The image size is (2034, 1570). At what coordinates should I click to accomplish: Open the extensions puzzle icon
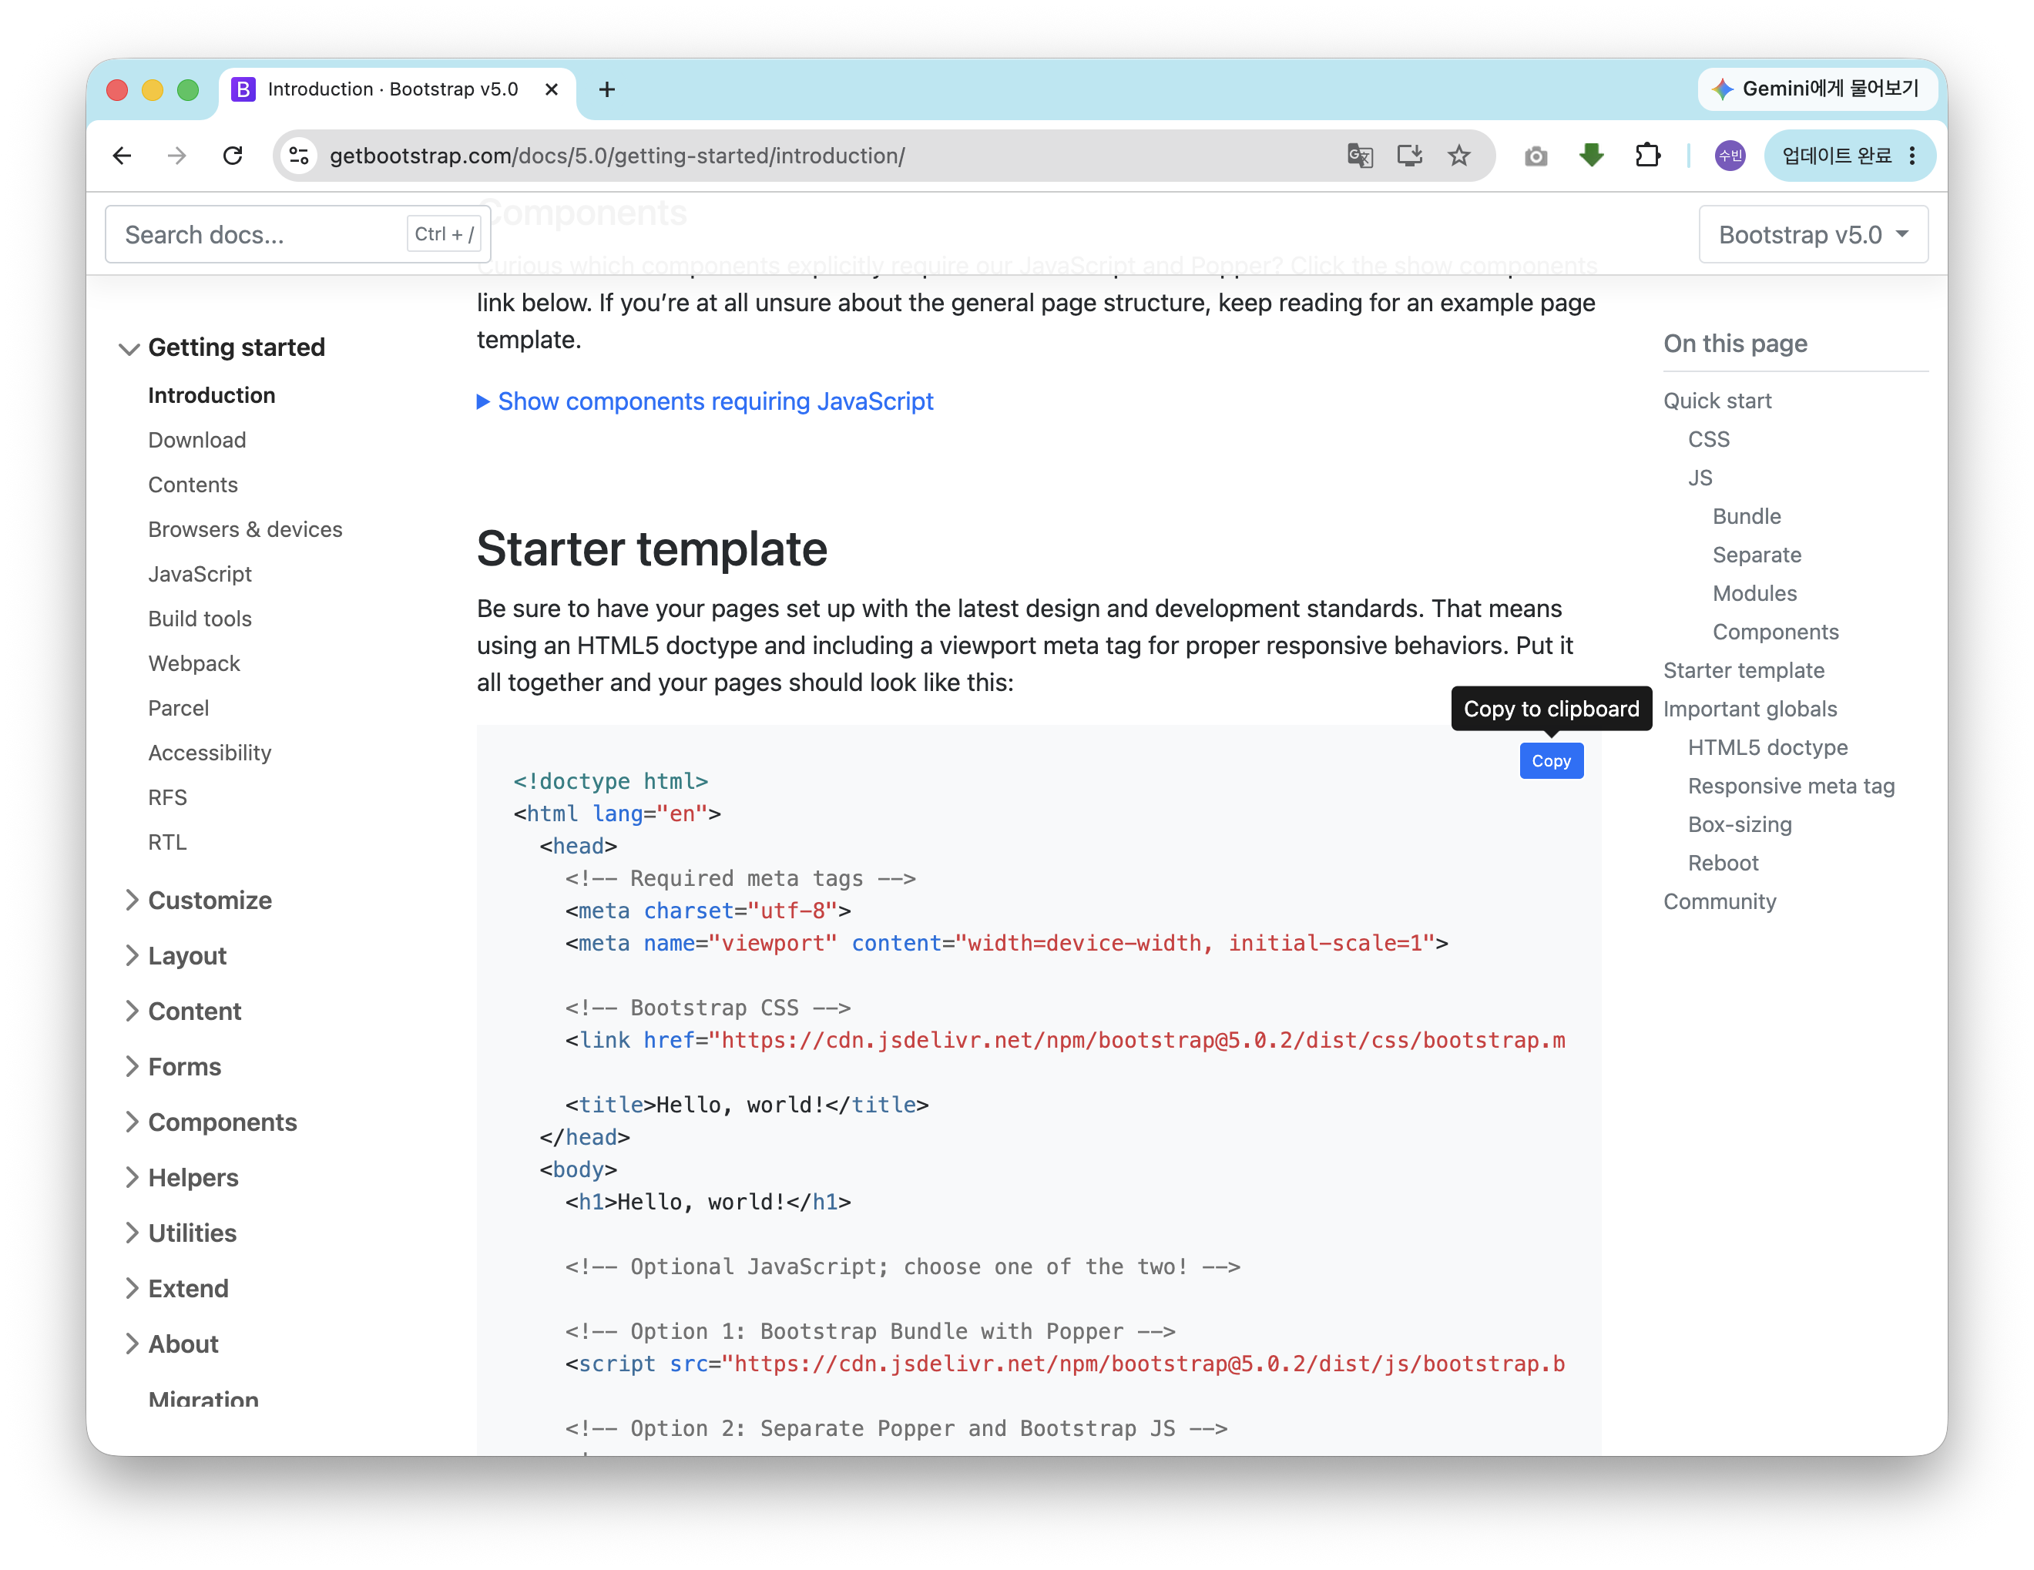1647,156
